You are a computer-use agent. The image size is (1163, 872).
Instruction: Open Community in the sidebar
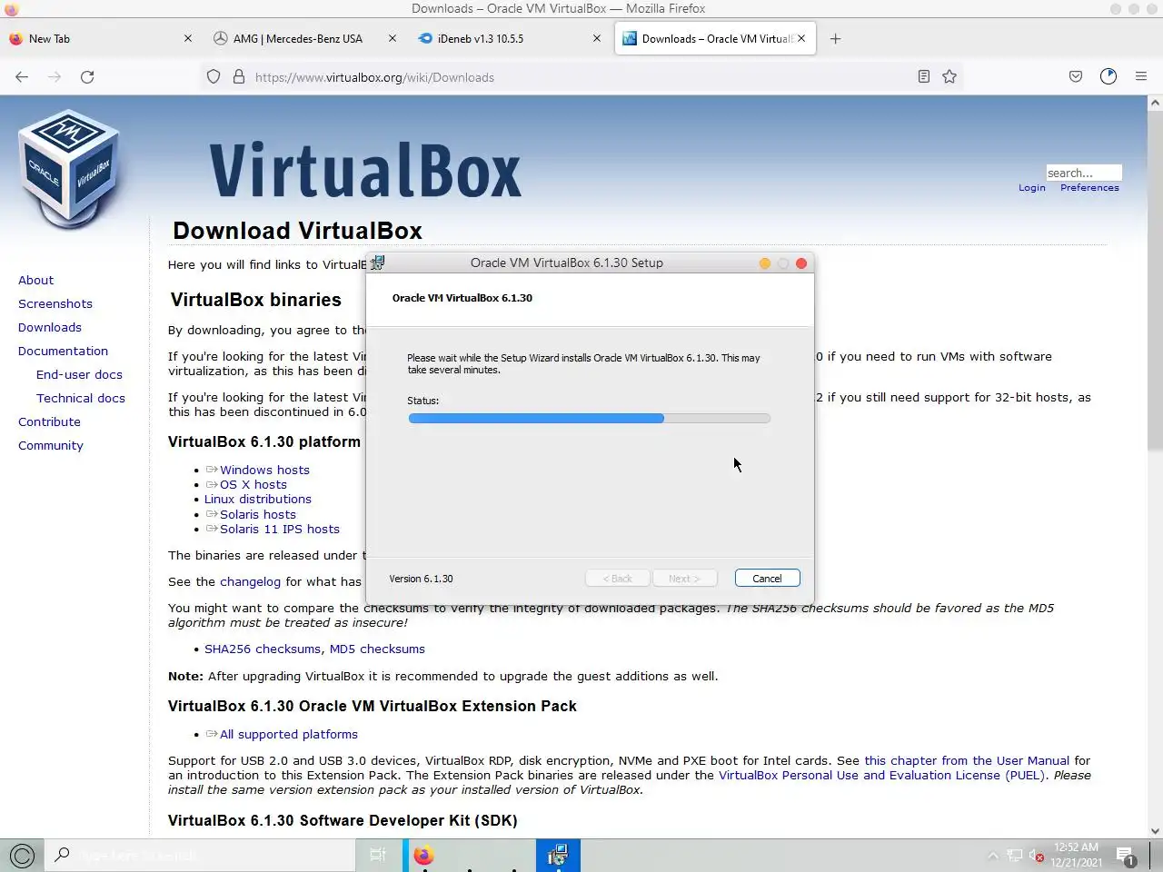pos(51,446)
